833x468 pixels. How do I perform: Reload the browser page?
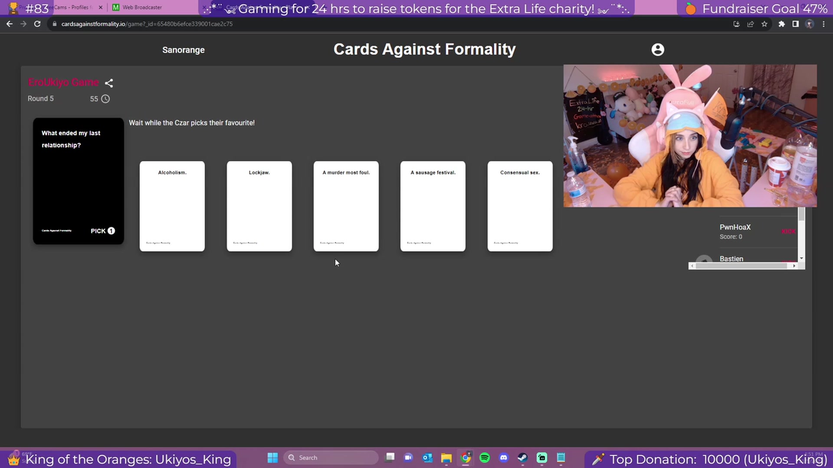pyautogui.click(x=37, y=24)
